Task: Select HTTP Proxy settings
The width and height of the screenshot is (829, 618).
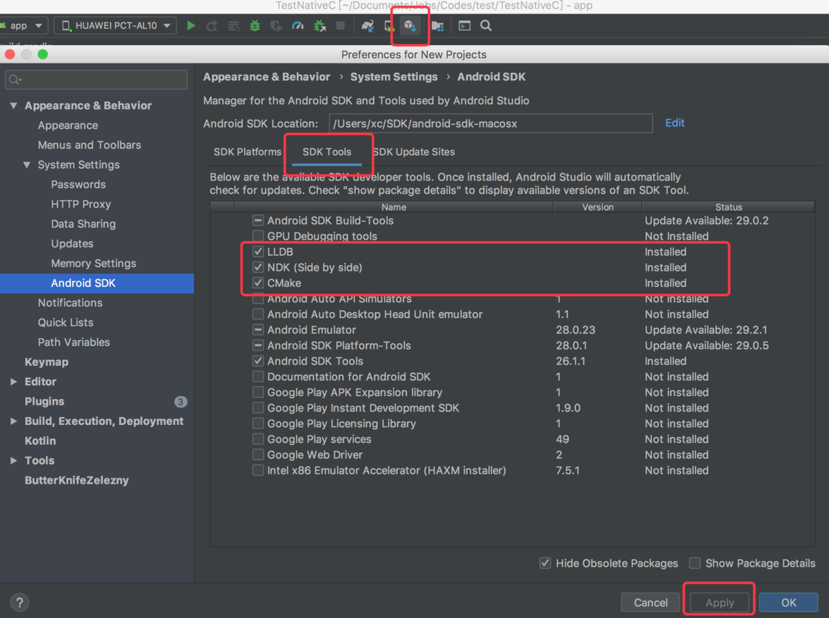Action: 81,204
